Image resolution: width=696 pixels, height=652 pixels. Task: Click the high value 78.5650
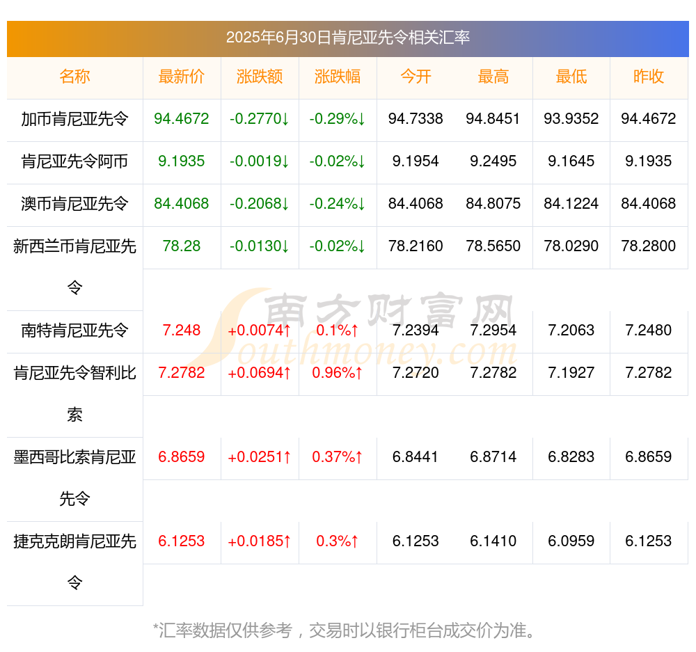[x=493, y=246]
